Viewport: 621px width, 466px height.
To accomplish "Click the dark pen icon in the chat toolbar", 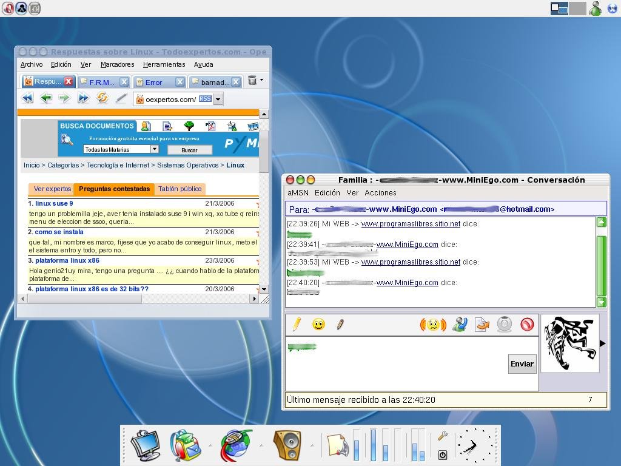I will pos(340,324).
